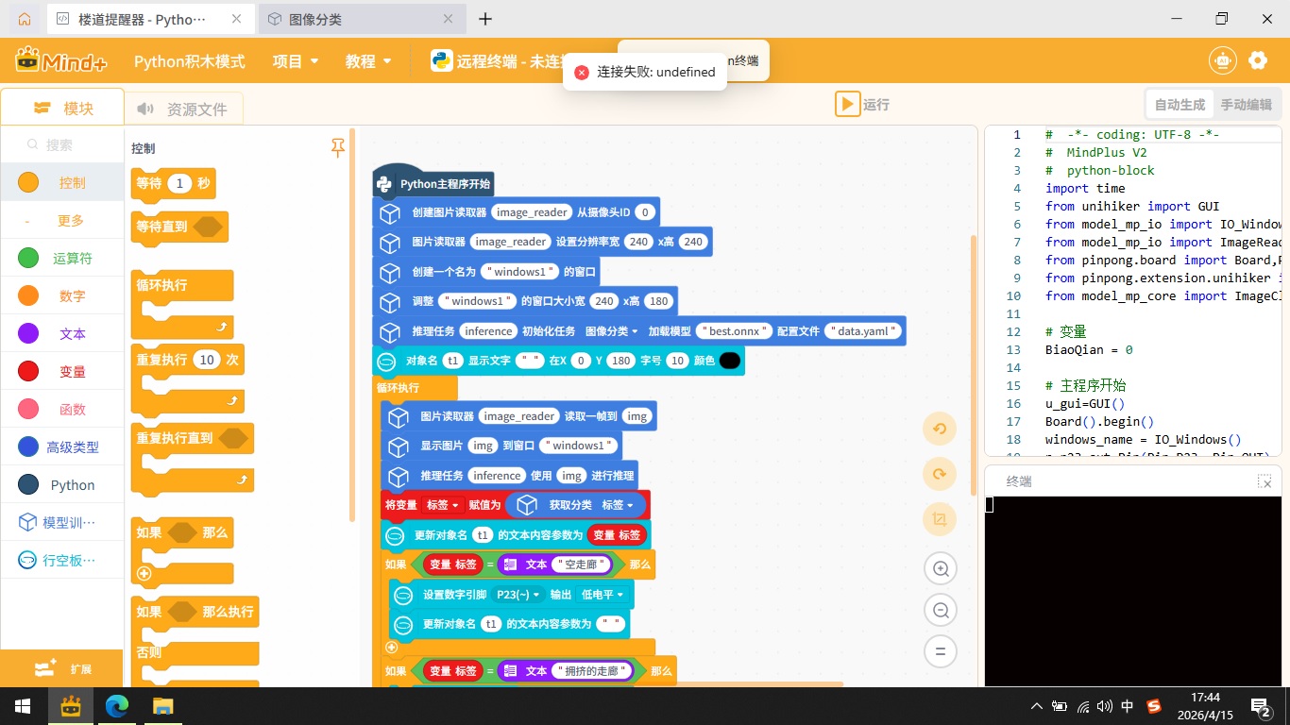Select the 变量 block category
This screenshot has height=725, width=1290.
(x=62, y=372)
